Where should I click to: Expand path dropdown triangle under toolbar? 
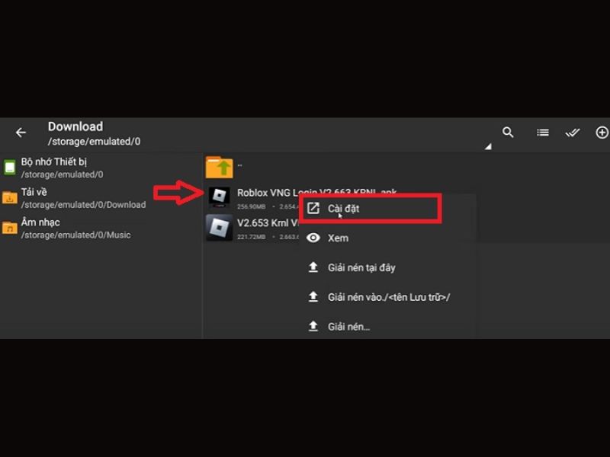coord(488,146)
